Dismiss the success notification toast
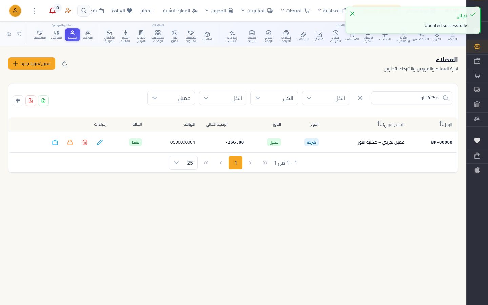The width and height of the screenshot is (488, 305). pyautogui.click(x=352, y=14)
